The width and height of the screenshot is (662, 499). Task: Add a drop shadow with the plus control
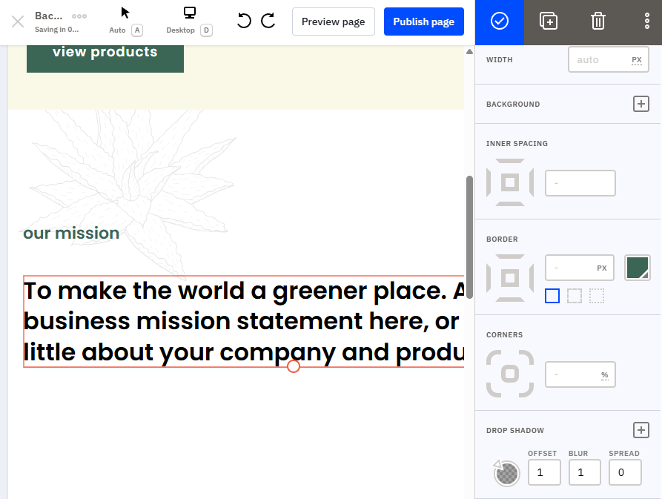pyautogui.click(x=641, y=430)
